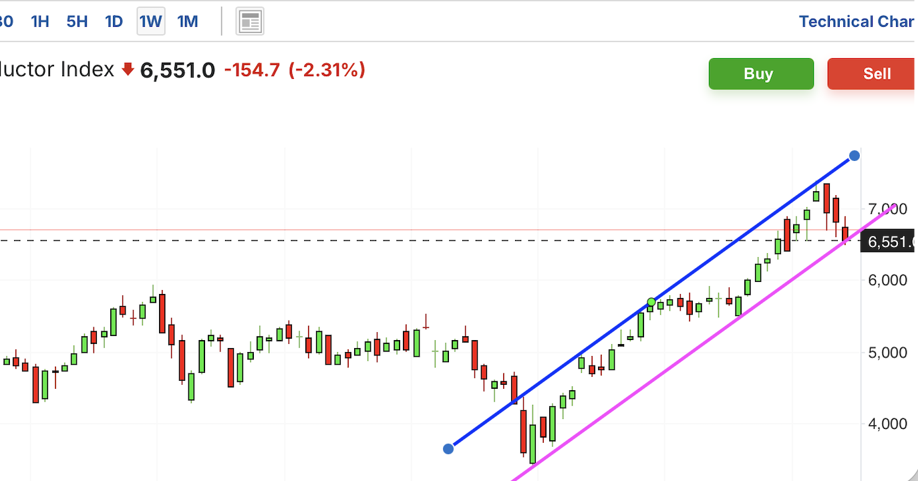Click the green midpoint dot on blue trendline
The height and width of the screenshot is (481, 918).
coord(651,302)
